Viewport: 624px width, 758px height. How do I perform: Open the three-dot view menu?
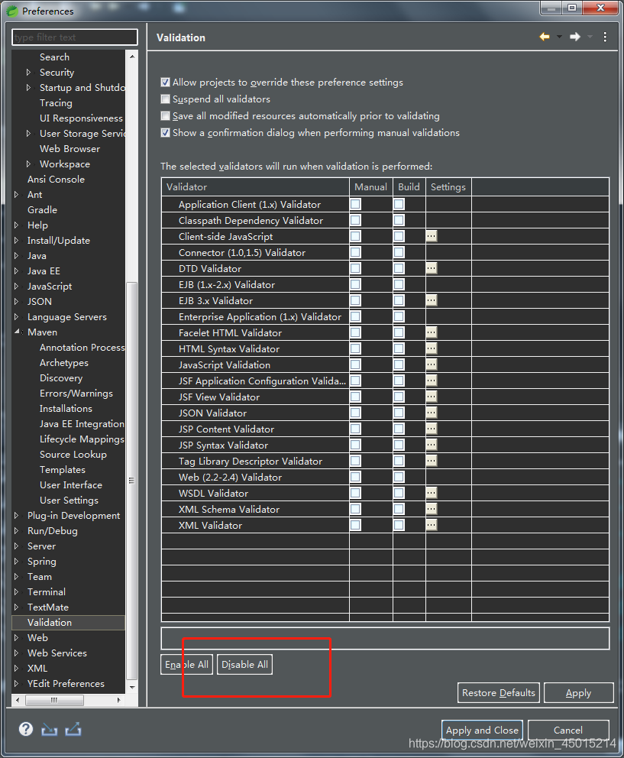pos(605,37)
